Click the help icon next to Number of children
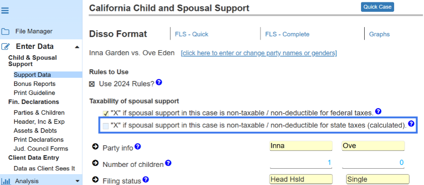The height and width of the screenshot is (185, 424). pyautogui.click(x=168, y=163)
